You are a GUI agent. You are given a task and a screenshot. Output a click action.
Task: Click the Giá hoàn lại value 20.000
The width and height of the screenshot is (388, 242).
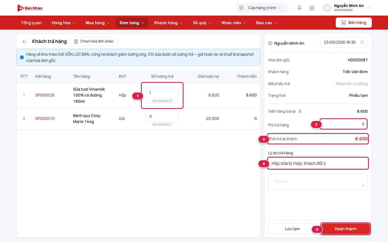click(x=213, y=119)
